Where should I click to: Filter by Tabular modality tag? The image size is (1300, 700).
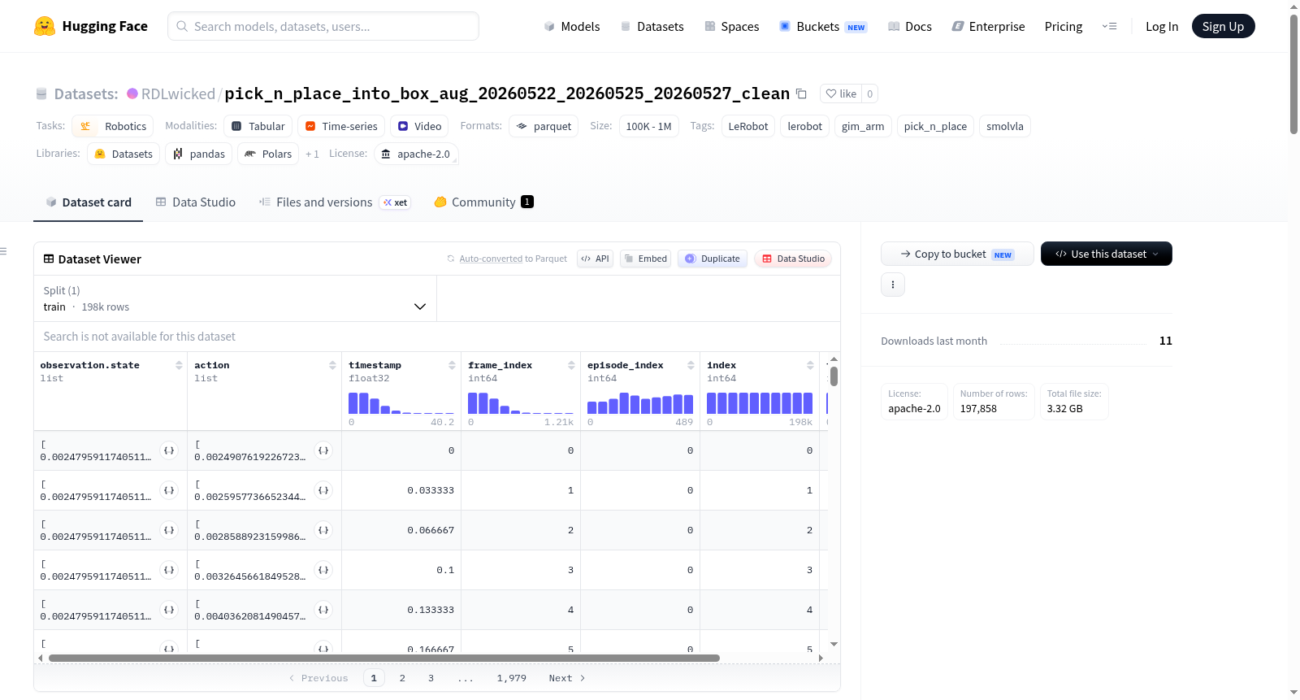tap(258, 126)
